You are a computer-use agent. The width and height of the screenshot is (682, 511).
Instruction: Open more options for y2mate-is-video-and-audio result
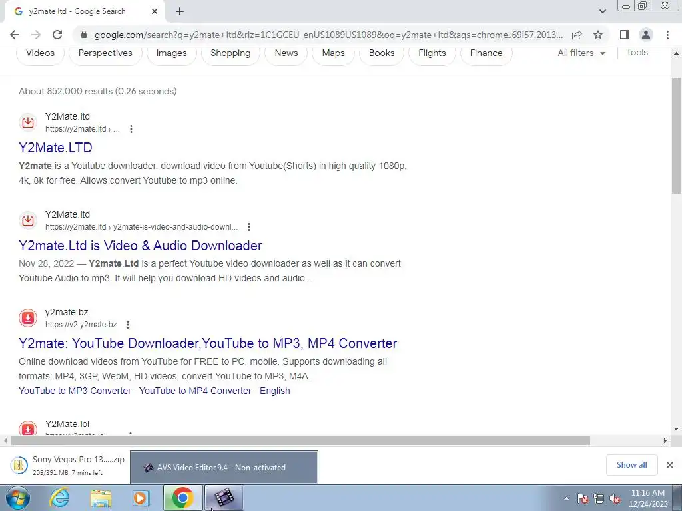point(249,227)
